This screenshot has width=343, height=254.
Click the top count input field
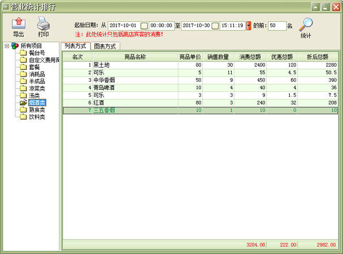pyautogui.click(x=277, y=25)
